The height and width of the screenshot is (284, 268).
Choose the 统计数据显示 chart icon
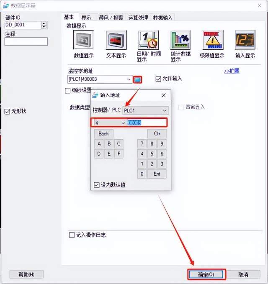pos(180,40)
